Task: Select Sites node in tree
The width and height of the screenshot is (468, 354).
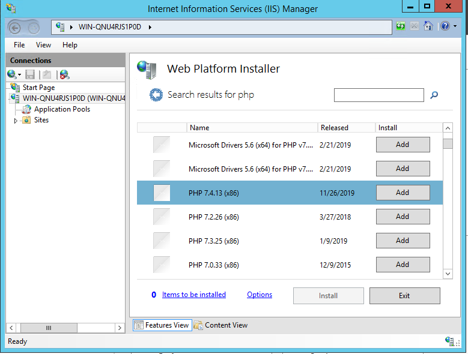Action: (41, 120)
